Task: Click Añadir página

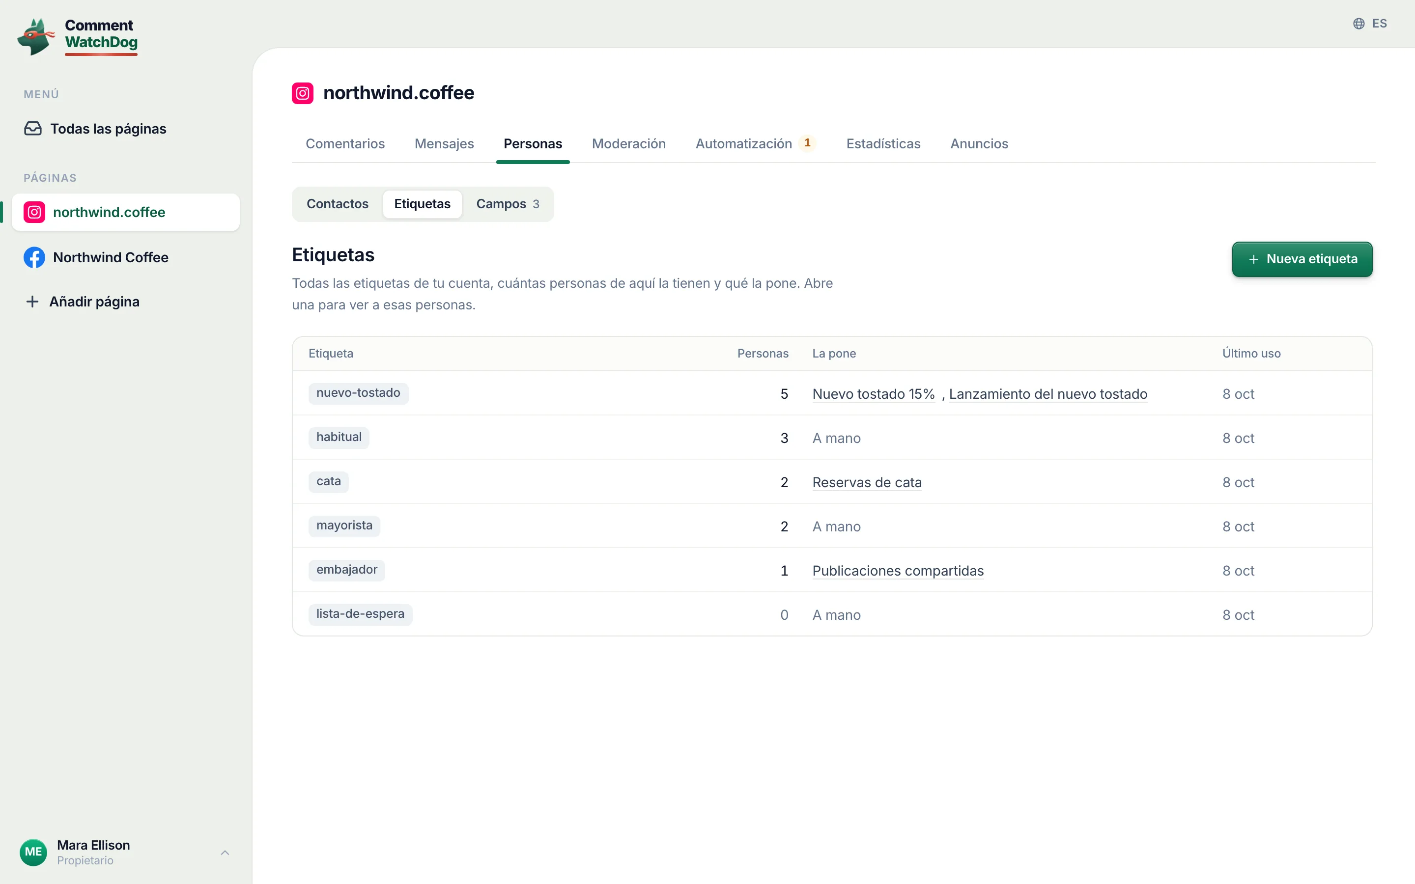Action: coord(126,302)
